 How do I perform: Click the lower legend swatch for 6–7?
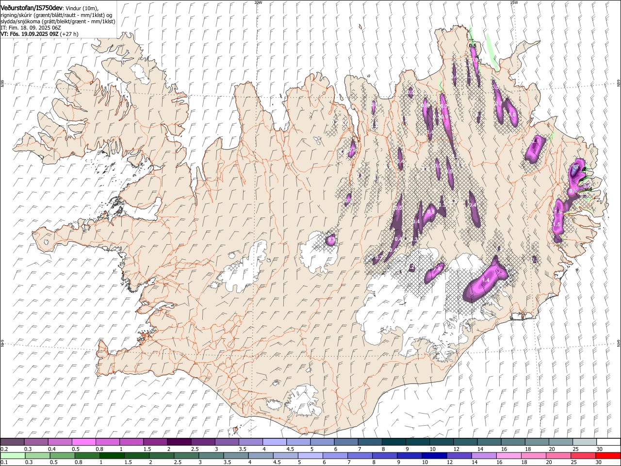click(x=334, y=456)
